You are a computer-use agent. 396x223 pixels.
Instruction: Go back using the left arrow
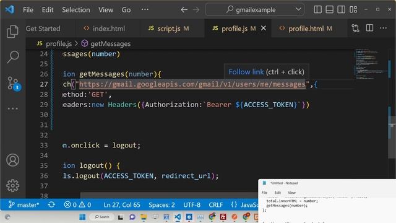[x=184, y=10]
